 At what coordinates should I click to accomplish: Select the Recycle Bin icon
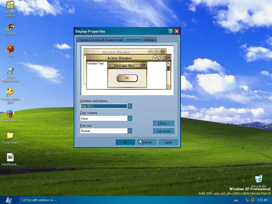[x=259, y=181]
